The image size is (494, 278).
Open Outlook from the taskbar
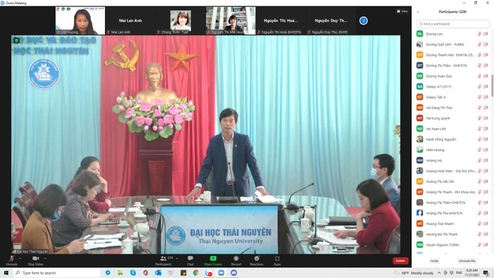158,273
